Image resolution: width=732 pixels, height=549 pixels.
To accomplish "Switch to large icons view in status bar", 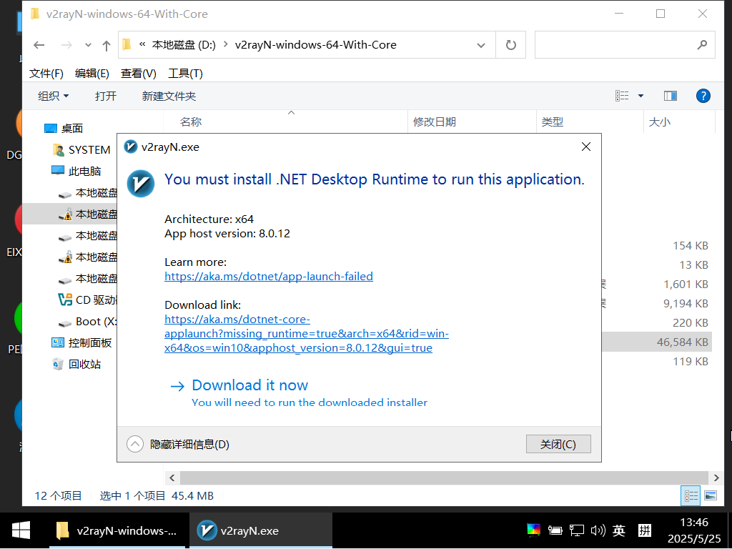I will pos(711,495).
